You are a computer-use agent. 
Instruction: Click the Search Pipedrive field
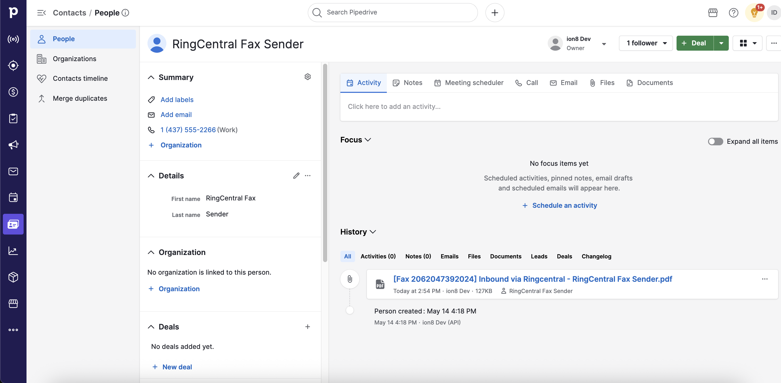pyautogui.click(x=393, y=12)
